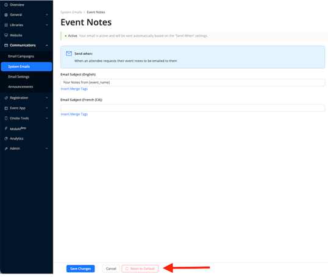Screen dimensions: 328x277
Task: Click the General globe icon
Action: pyautogui.click(x=6, y=15)
